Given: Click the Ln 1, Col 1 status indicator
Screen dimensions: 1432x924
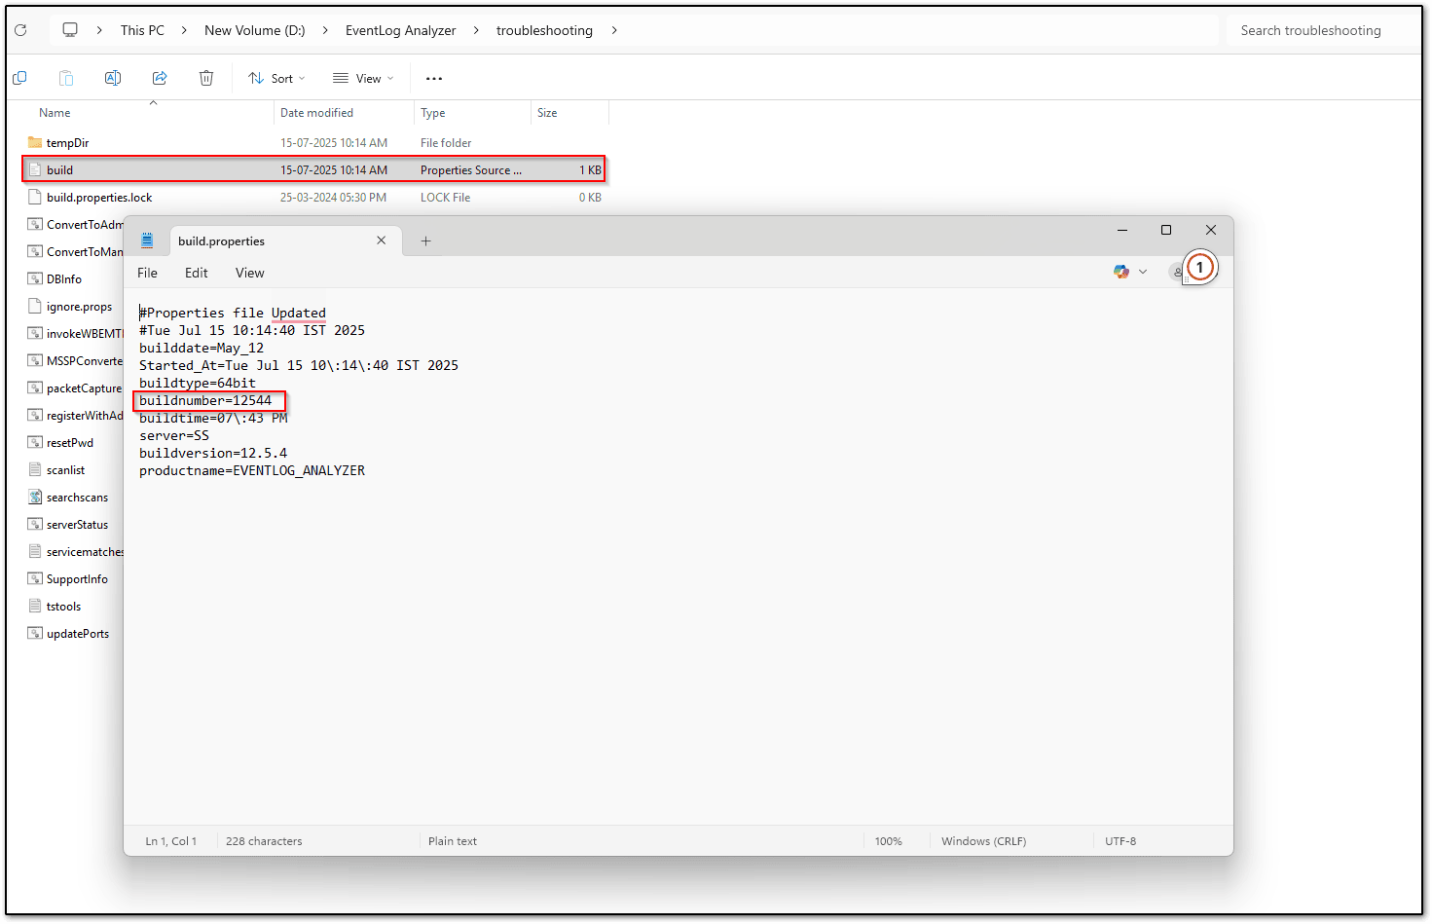Looking at the screenshot, I should [171, 841].
